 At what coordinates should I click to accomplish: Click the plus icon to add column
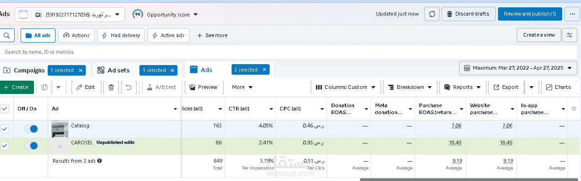(574, 109)
